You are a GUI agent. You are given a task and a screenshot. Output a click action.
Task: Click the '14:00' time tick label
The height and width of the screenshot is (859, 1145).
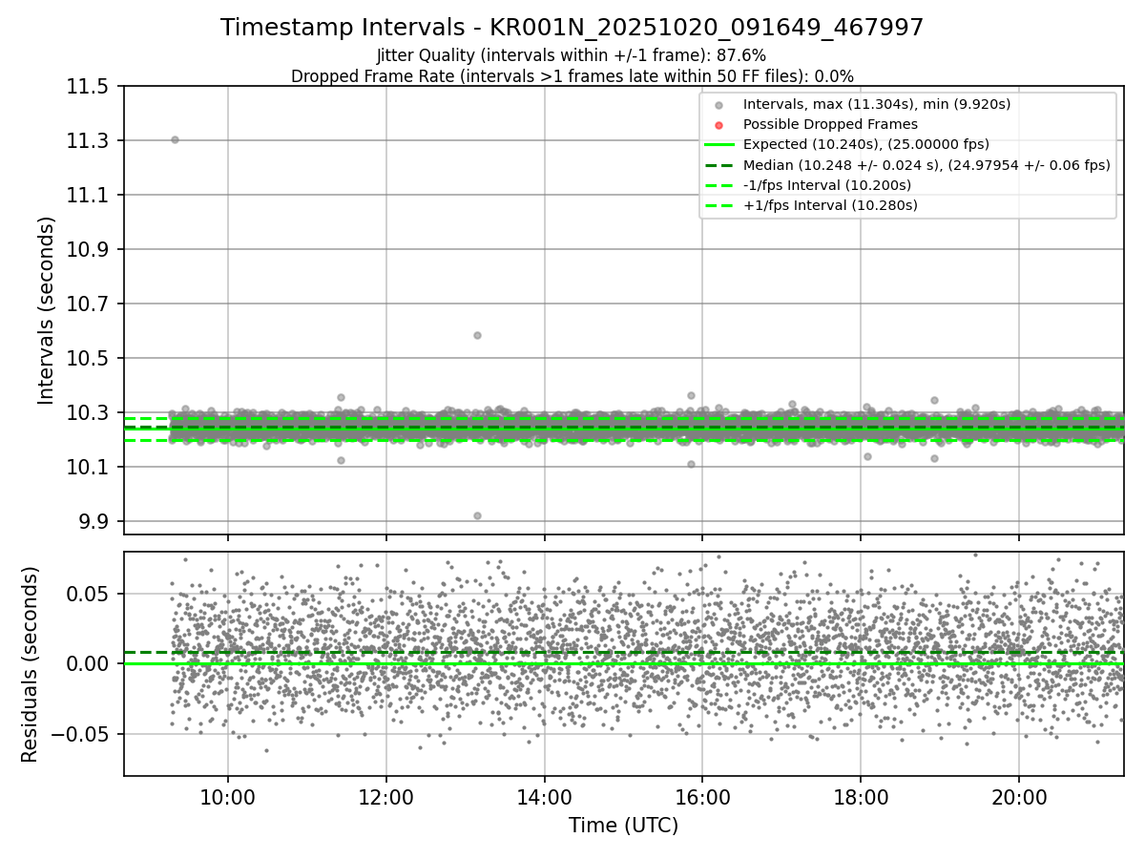tap(544, 797)
